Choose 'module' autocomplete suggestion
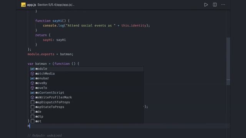The height and width of the screenshot is (138, 246). coord(86,69)
